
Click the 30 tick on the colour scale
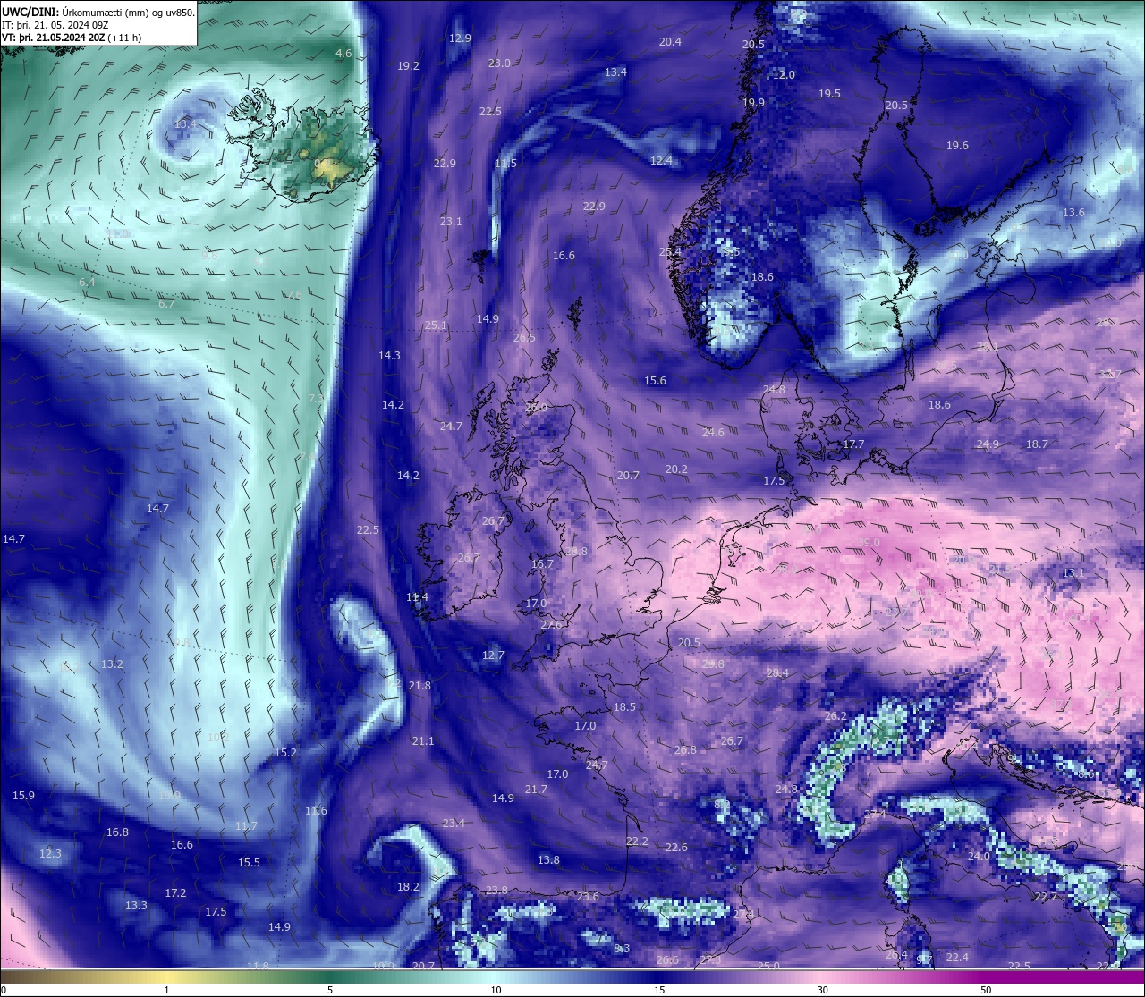[822, 990]
